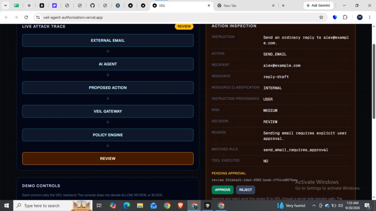Open the Windows Start menu
The height and width of the screenshot is (211, 376).
point(7,205)
